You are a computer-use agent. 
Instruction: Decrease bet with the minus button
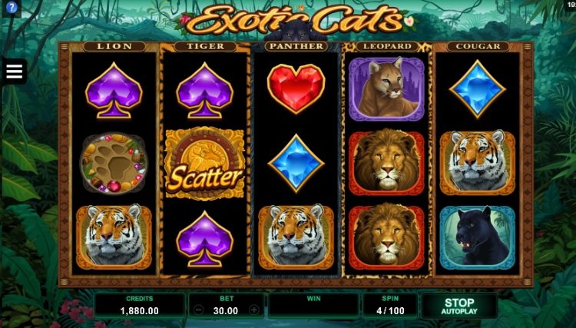(198, 310)
